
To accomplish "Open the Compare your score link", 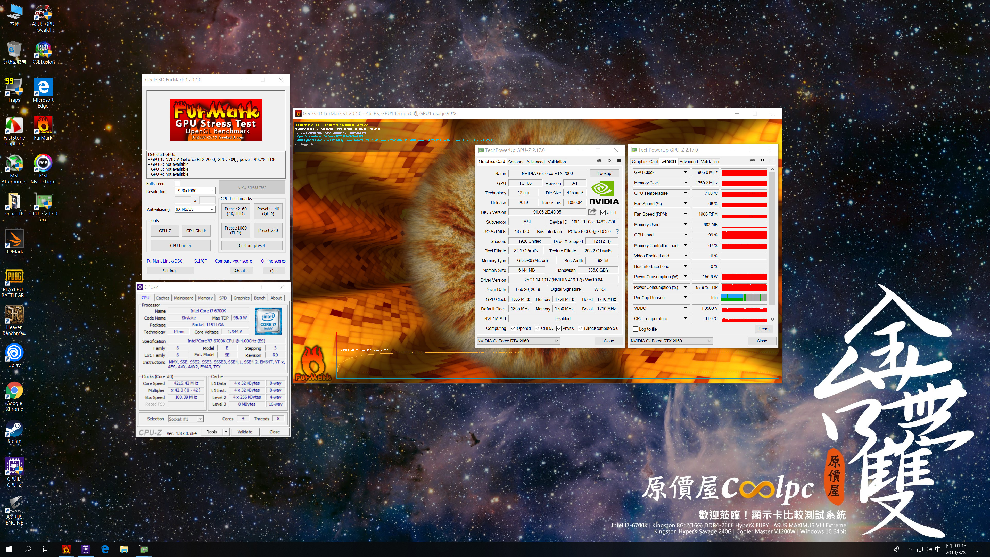I will pos(233,261).
